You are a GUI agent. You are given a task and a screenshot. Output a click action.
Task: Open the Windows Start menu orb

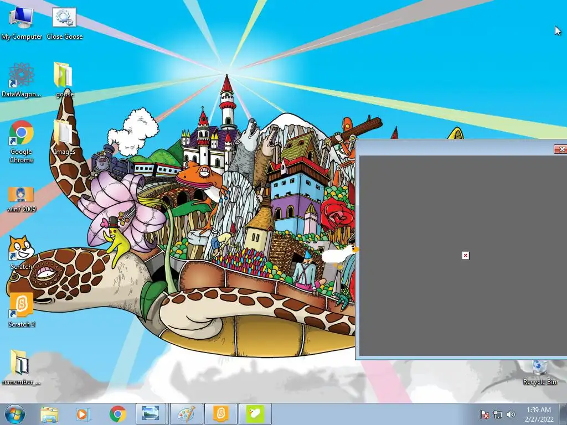pyautogui.click(x=15, y=414)
